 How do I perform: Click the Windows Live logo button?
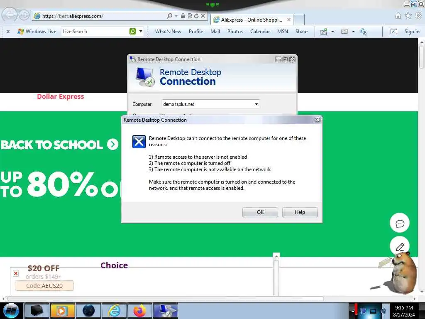37,32
